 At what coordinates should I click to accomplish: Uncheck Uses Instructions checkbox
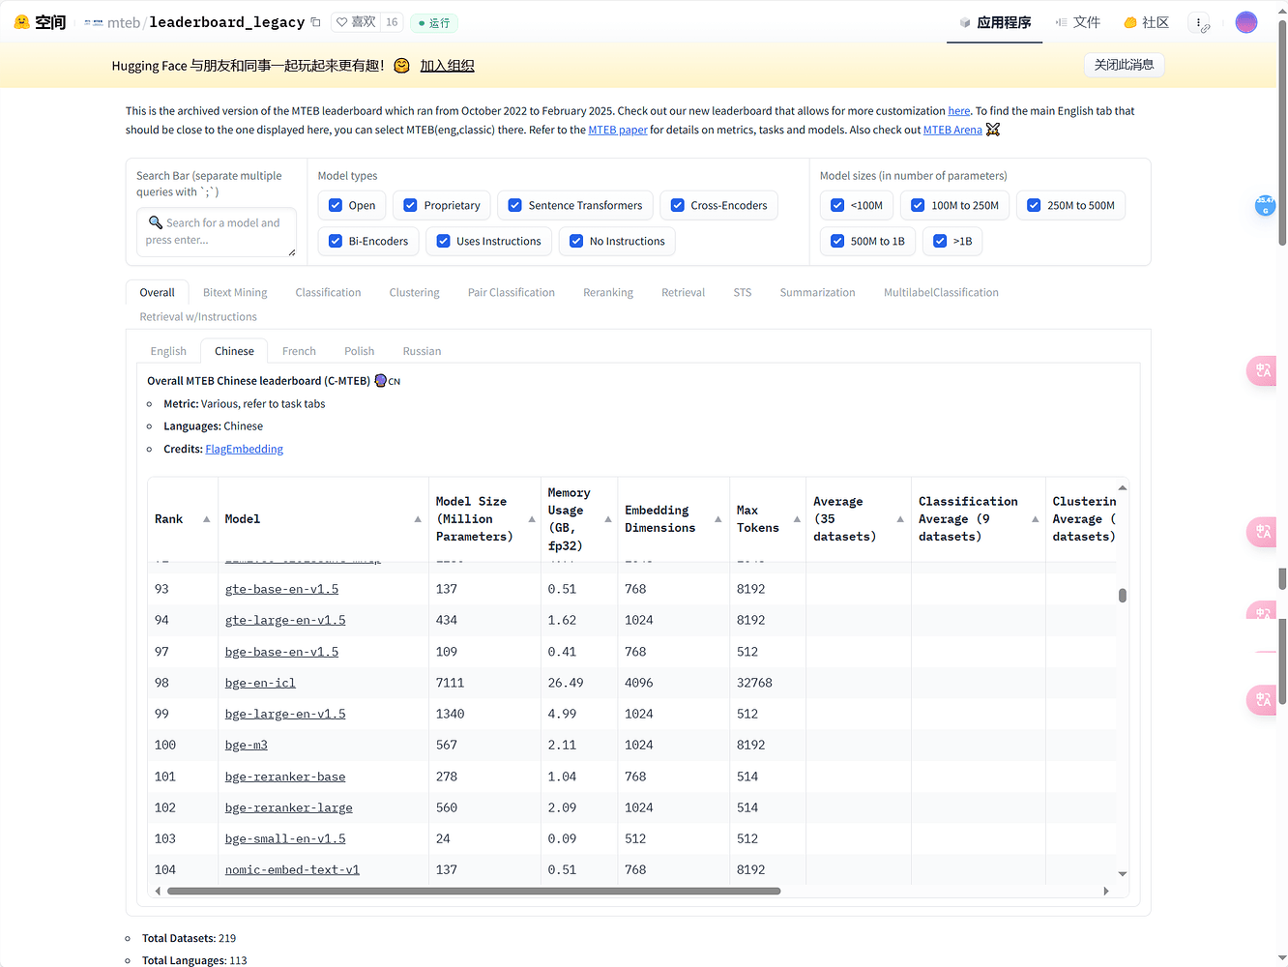pos(443,241)
